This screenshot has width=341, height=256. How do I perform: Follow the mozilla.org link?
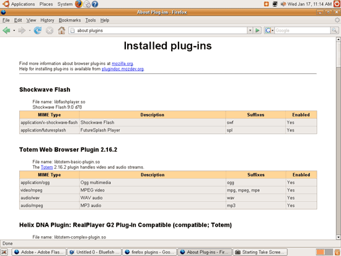point(122,63)
